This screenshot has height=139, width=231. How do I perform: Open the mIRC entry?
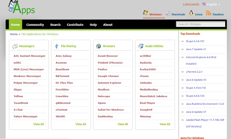point(17,63)
